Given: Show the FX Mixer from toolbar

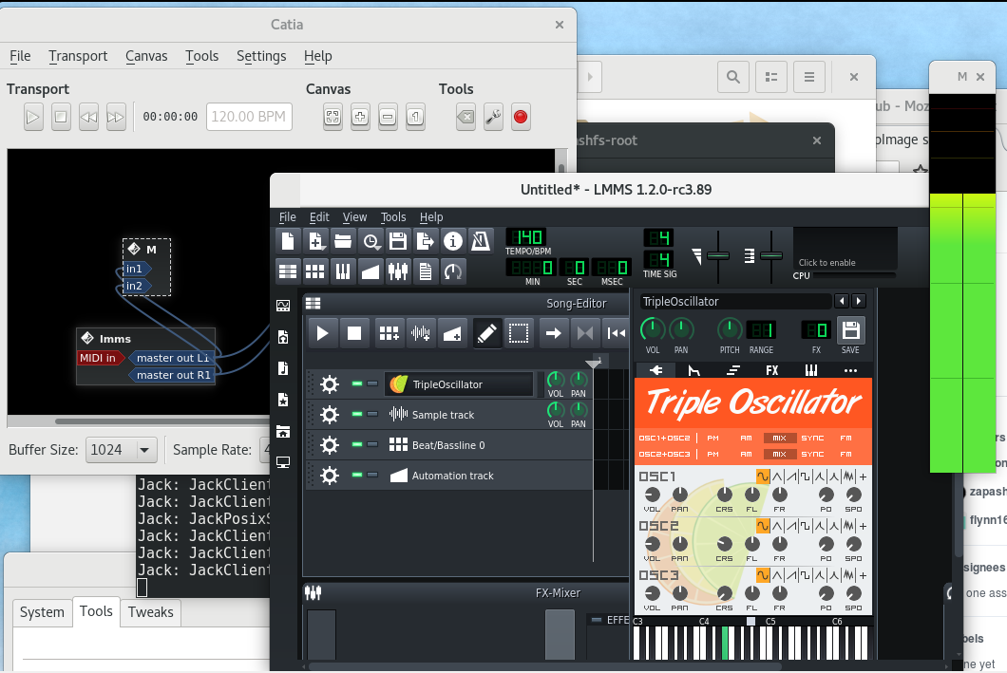Looking at the screenshot, I should 398,271.
